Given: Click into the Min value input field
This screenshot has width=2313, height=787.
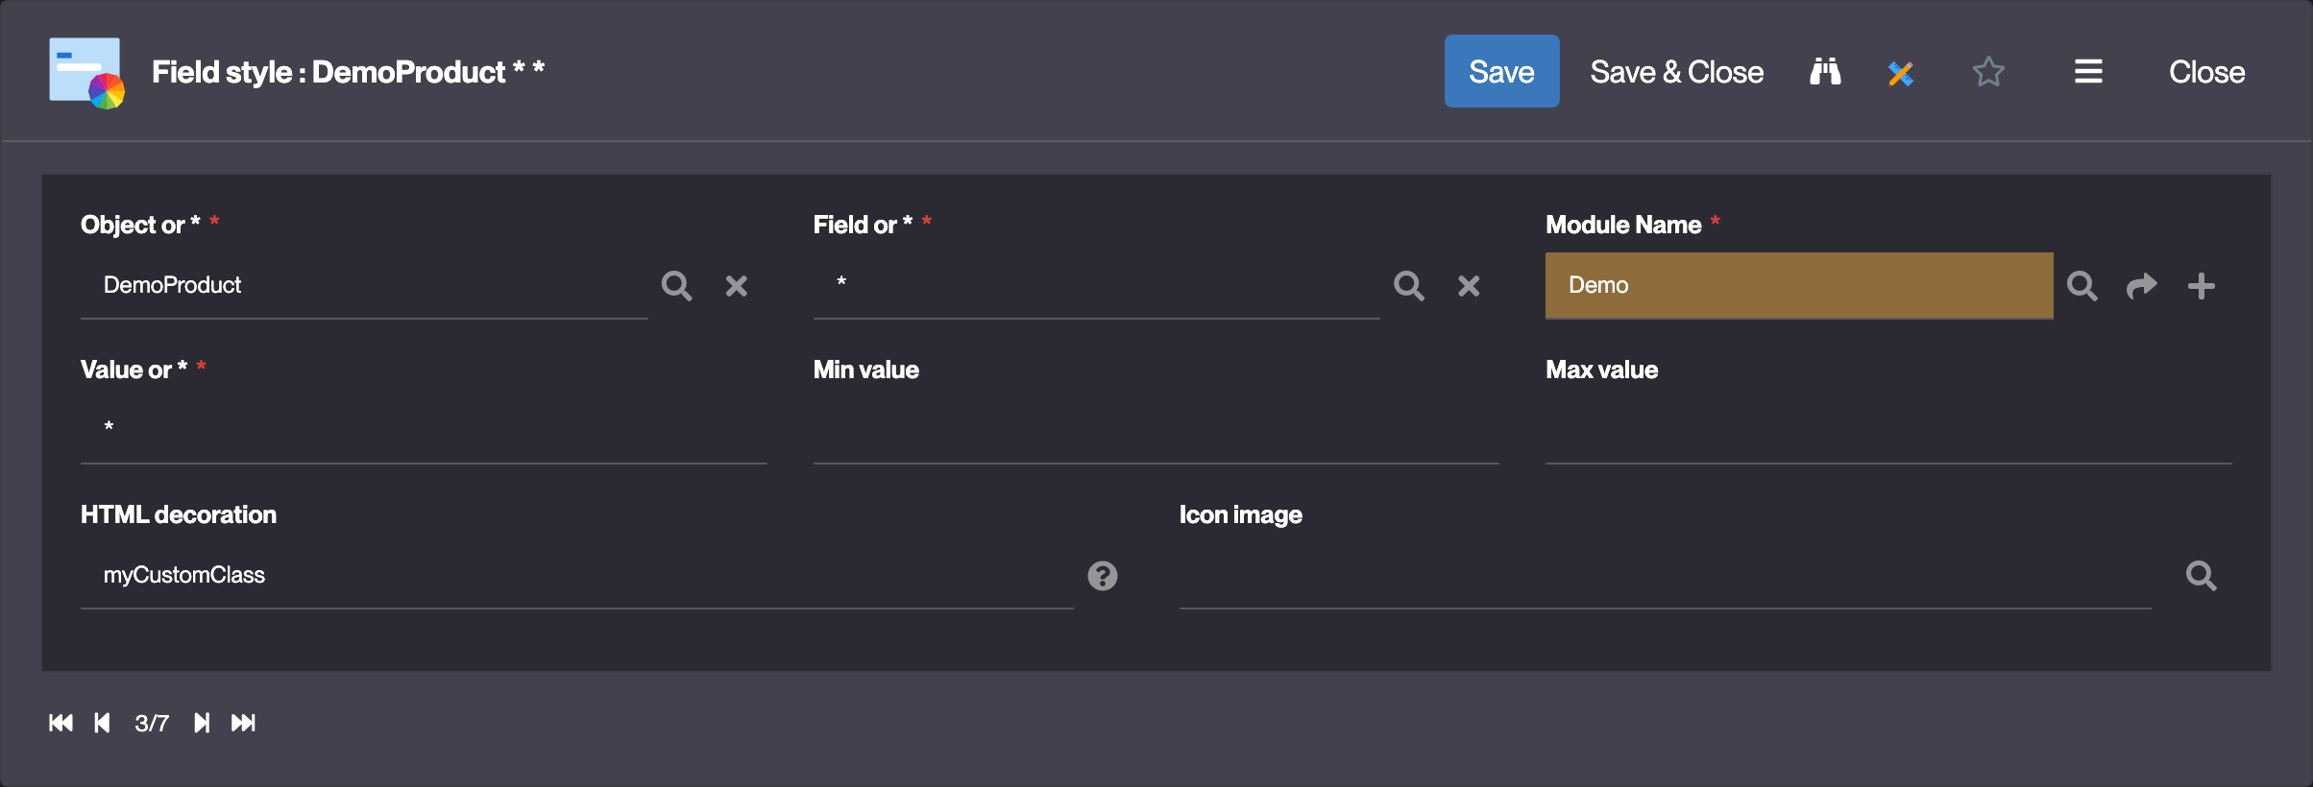Looking at the screenshot, I should (1156, 430).
